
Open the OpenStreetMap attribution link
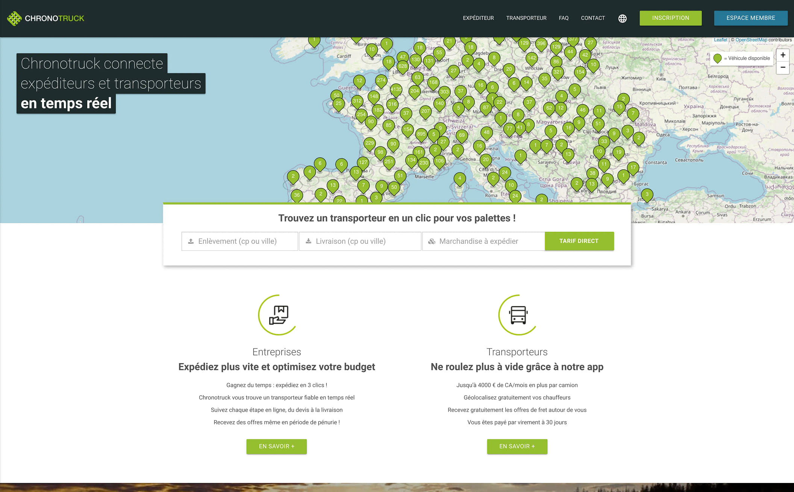751,40
